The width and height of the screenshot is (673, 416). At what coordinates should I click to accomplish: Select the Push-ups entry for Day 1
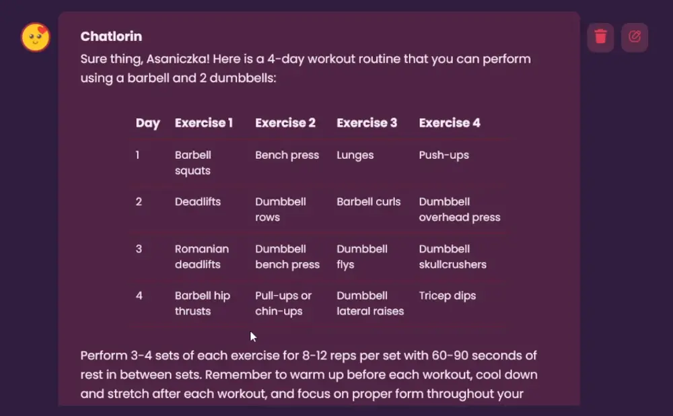pyautogui.click(x=444, y=155)
